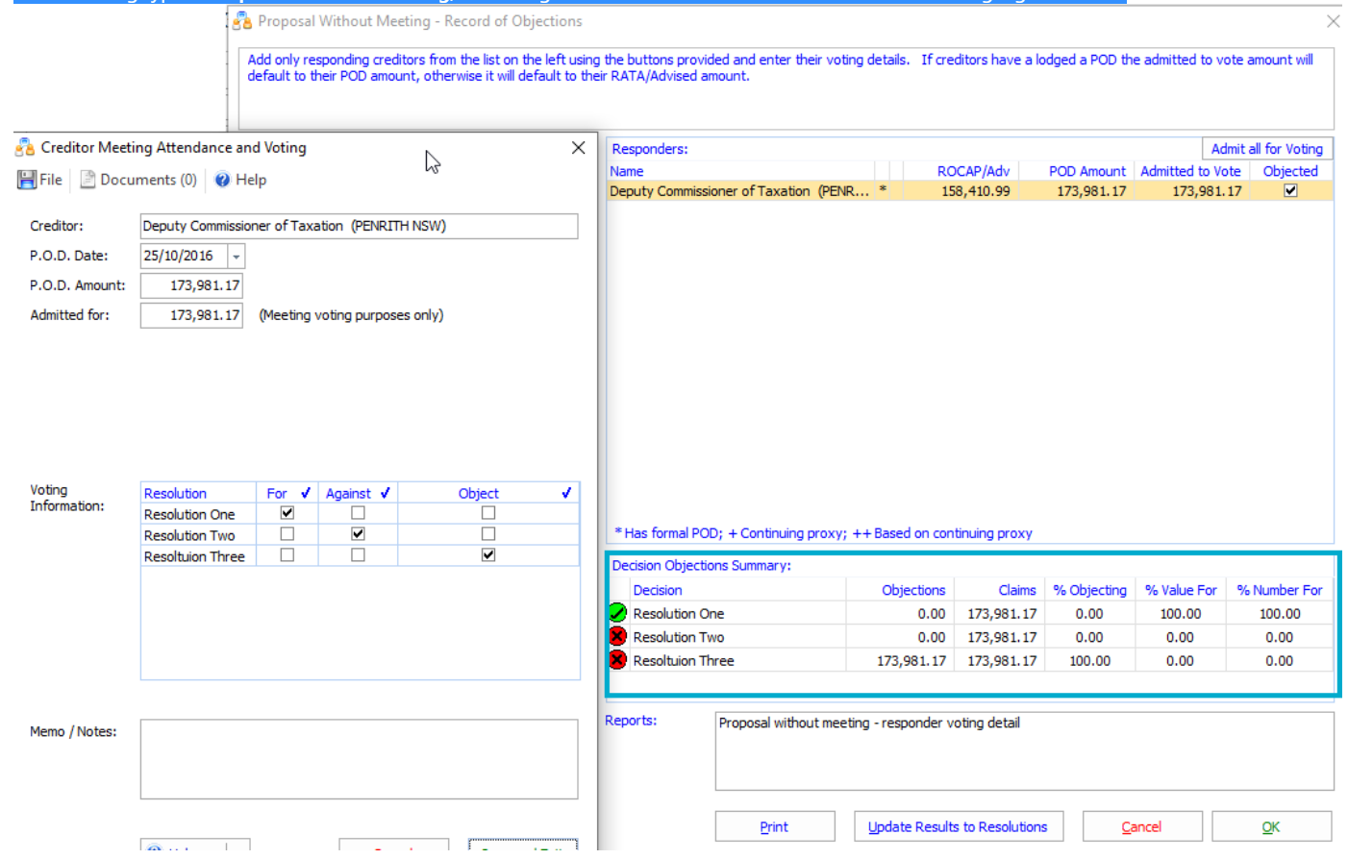This screenshot has width=1348, height=859.
Task: Click green tick icon beside Resolution One
Action: click(x=618, y=613)
